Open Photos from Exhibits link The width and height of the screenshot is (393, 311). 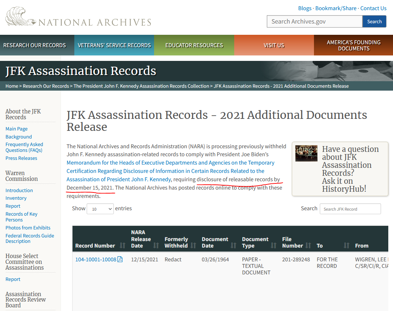28,228
